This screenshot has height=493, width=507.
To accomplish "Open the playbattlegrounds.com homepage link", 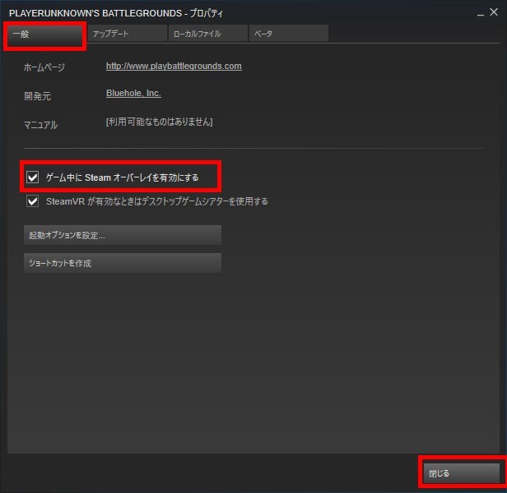I will pos(174,67).
